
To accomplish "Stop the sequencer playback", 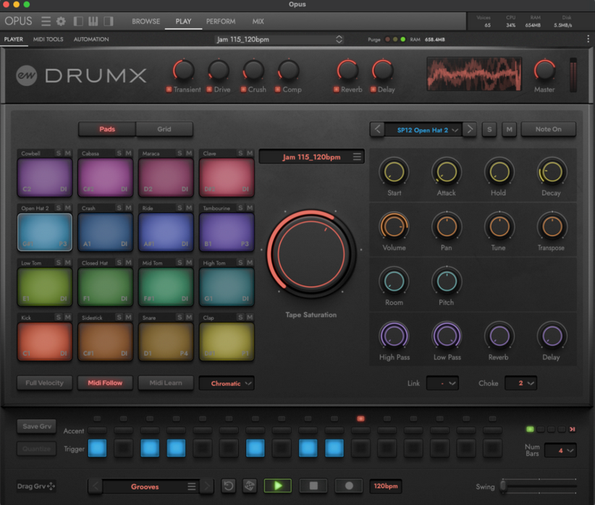I will [x=313, y=485].
